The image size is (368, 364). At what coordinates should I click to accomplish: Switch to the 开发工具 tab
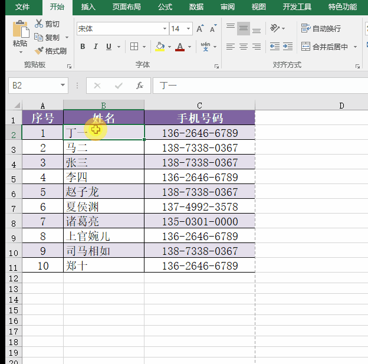(x=297, y=7)
